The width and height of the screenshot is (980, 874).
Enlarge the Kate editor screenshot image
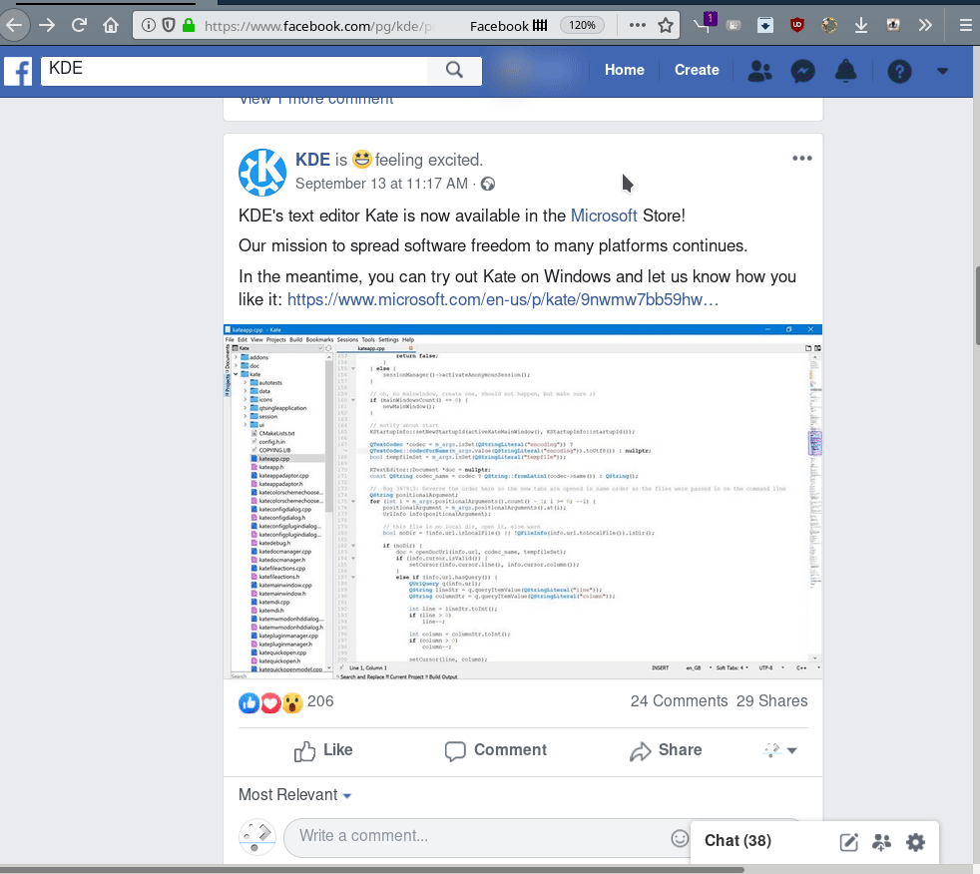tap(523, 502)
